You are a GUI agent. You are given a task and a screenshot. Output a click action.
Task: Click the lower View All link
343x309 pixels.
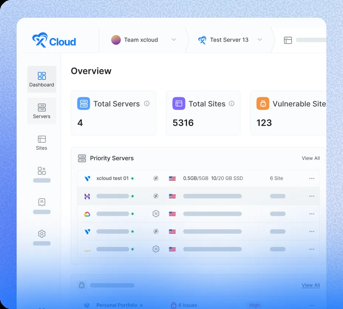[310, 285]
